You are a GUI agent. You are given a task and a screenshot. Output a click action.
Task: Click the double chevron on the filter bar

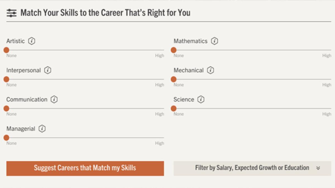[x=318, y=168]
